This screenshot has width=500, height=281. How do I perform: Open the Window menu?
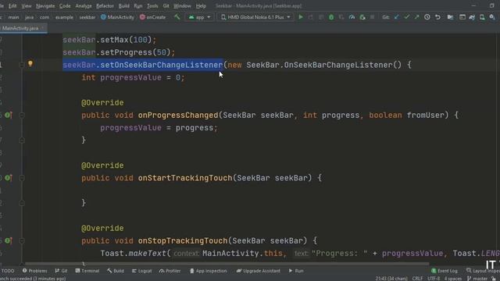[x=182, y=5]
